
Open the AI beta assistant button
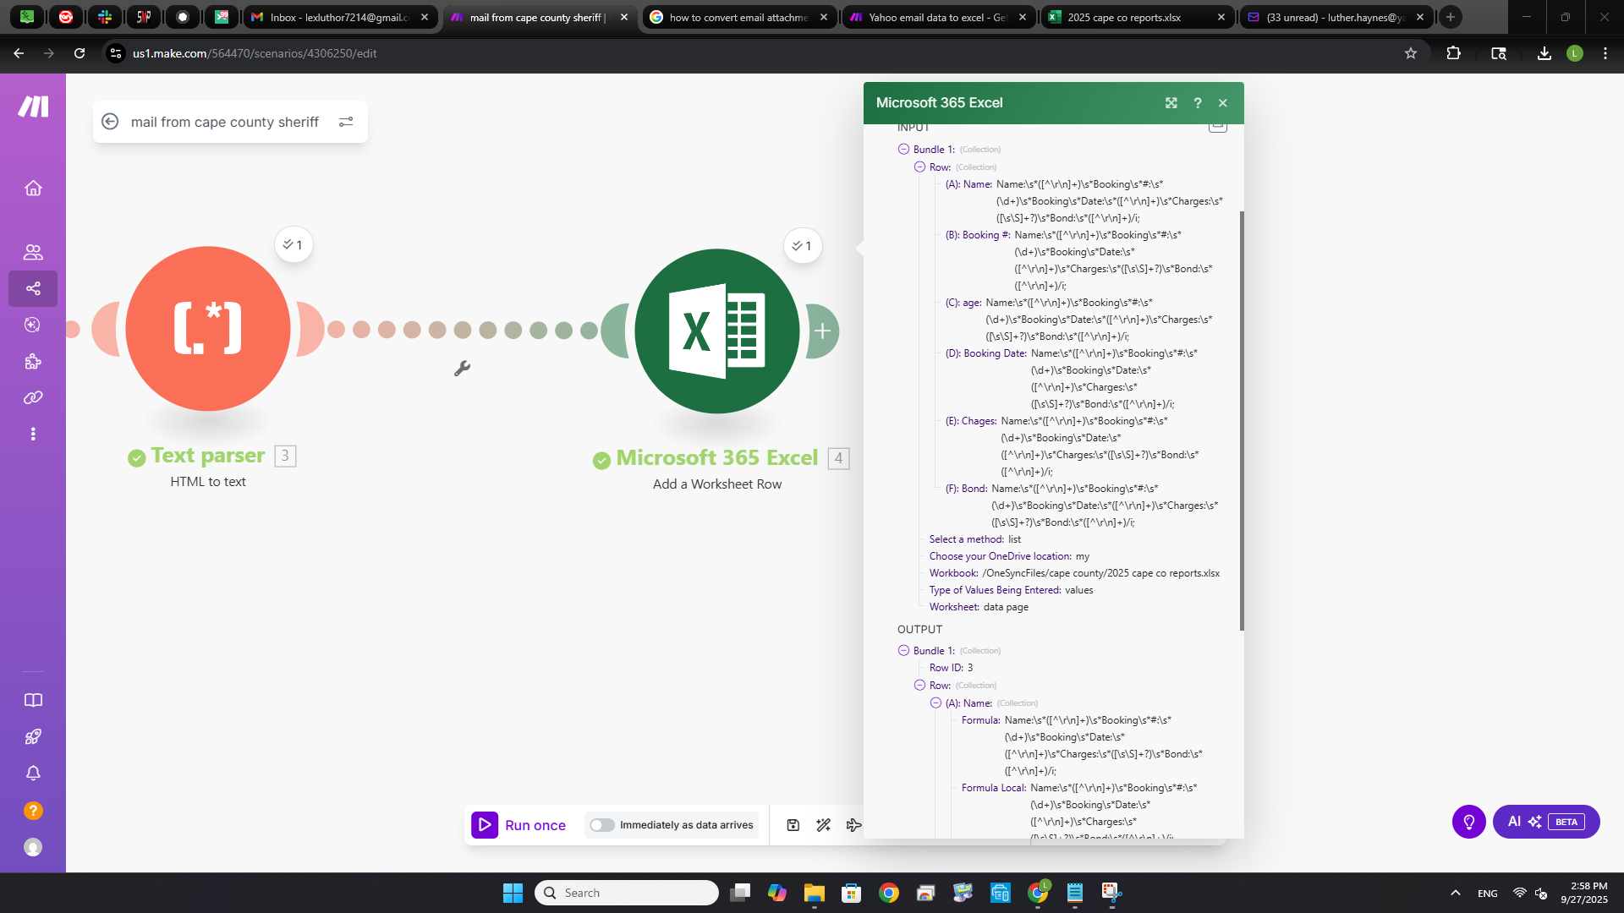[1545, 822]
